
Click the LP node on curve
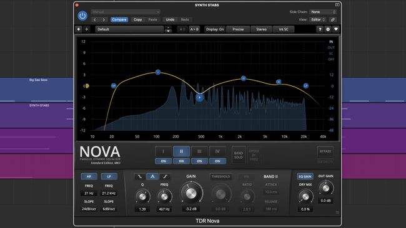[306, 86]
